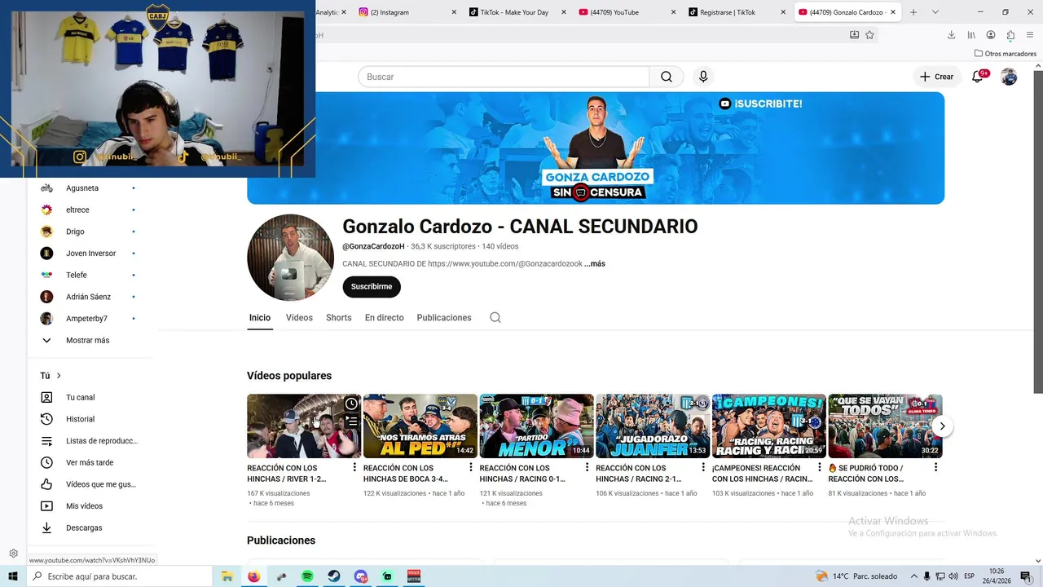The image size is (1043, 587).
Task: Open Firefox downloads panel
Action: [951, 35]
